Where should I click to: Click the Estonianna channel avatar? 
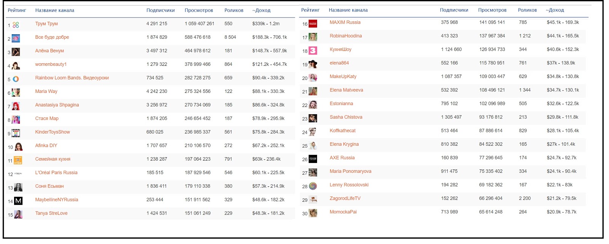point(312,105)
